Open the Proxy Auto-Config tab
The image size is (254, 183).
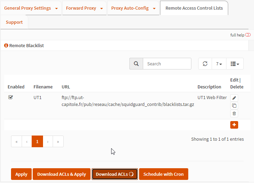pos(130,8)
